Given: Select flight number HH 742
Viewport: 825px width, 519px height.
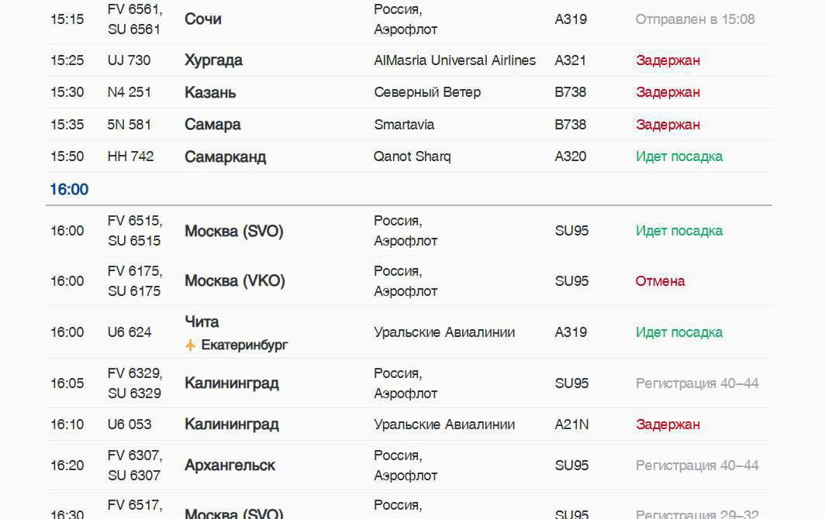Looking at the screenshot, I should (x=130, y=156).
